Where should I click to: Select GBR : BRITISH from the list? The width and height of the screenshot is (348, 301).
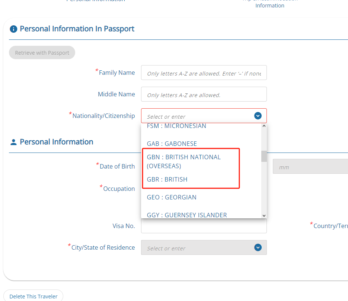point(167,179)
